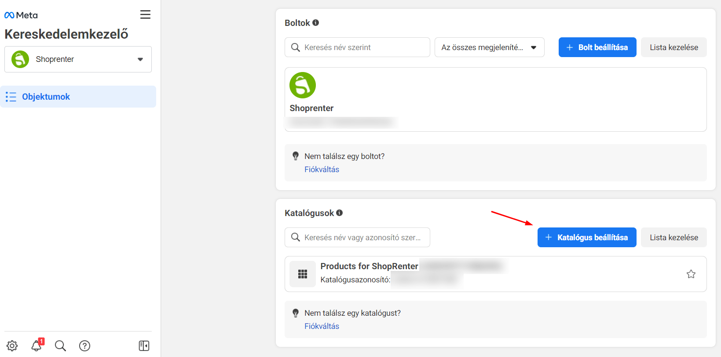Viewport: 721px width, 357px height.
Task: Collapse the sidebar panel icon
Action: (x=144, y=346)
